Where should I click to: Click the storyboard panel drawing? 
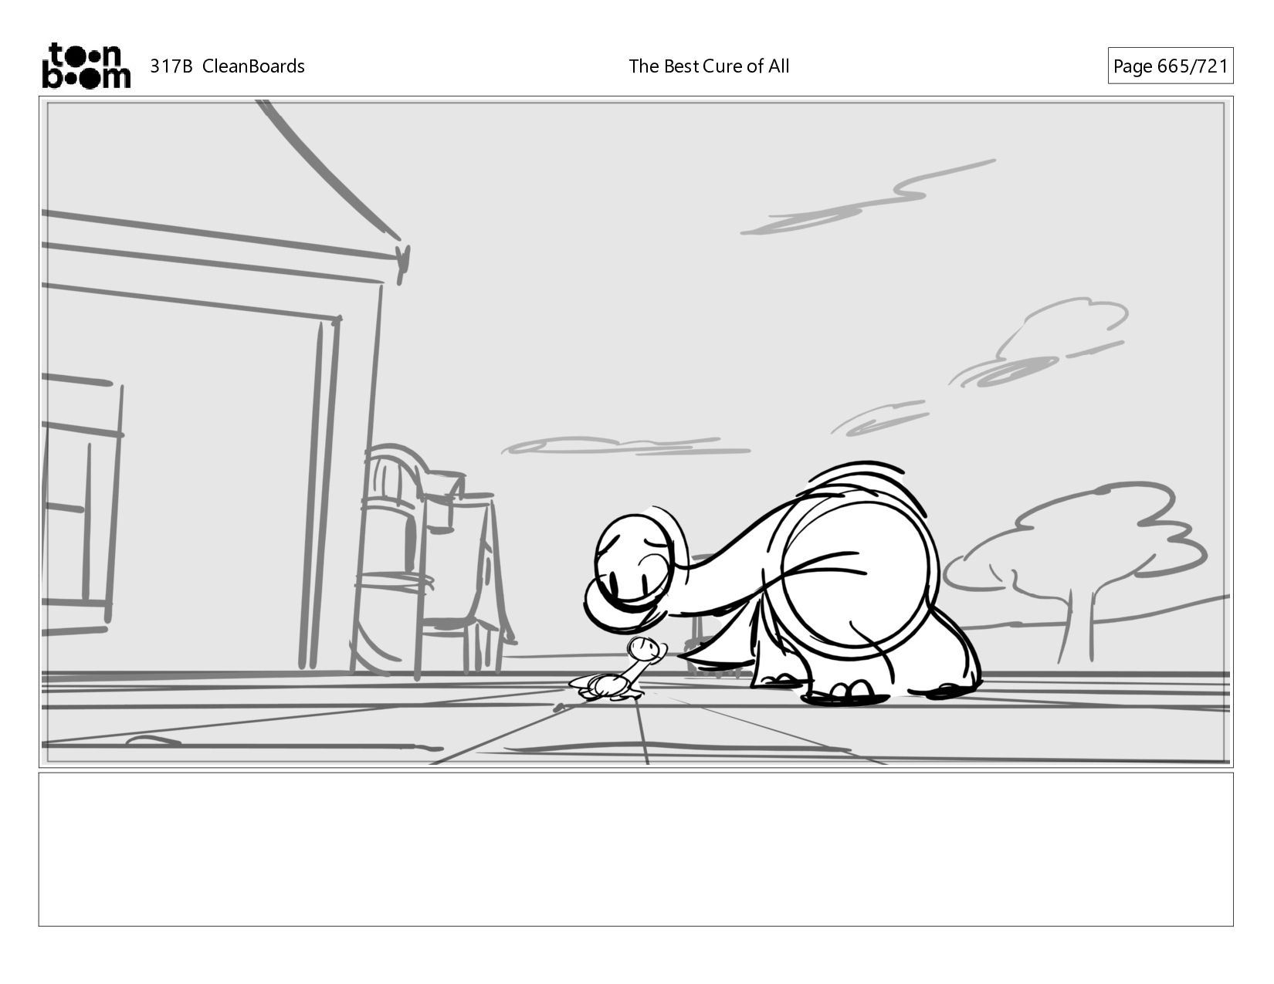tap(635, 432)
